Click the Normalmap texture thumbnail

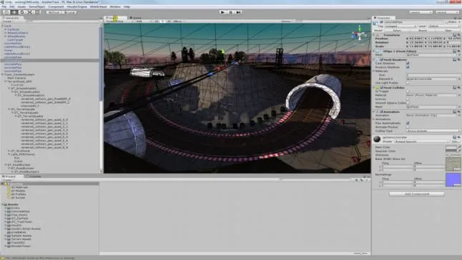coord(453,180)
